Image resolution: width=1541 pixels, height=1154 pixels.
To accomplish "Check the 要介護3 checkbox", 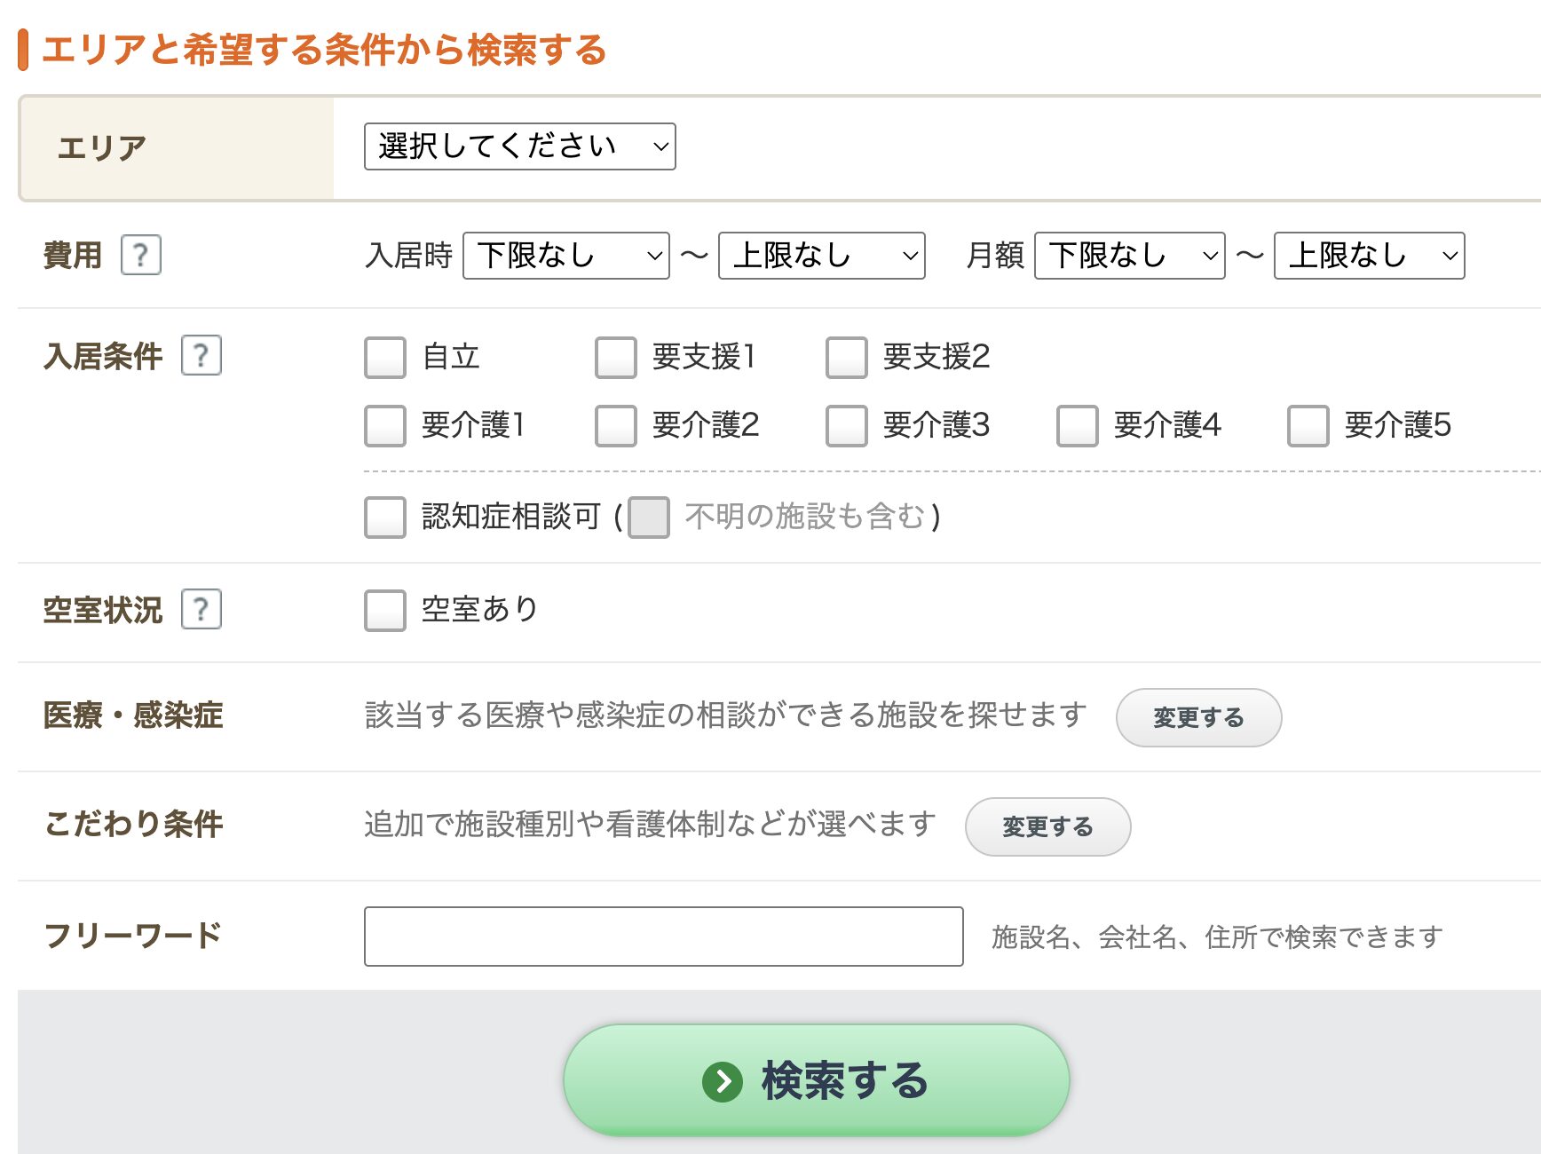I will (x=847, y=426).
